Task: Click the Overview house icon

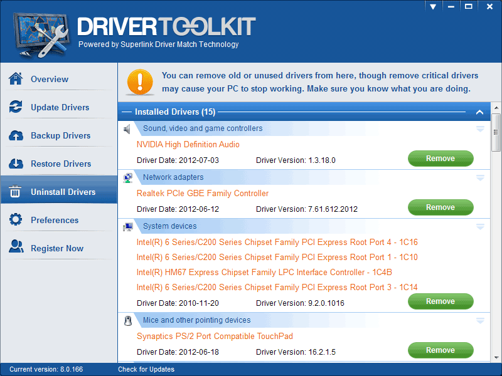Action: (x=16, y=79)
